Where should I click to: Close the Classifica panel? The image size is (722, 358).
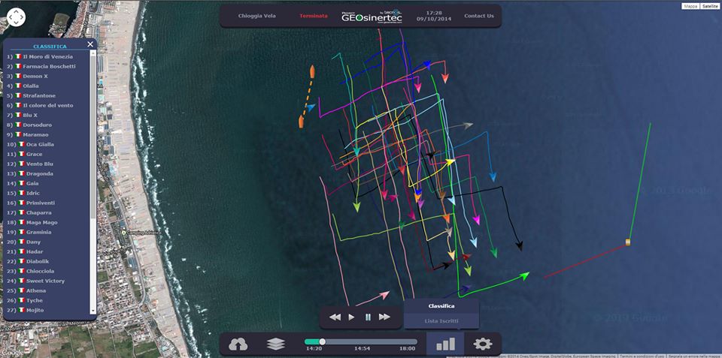(90, 44)
